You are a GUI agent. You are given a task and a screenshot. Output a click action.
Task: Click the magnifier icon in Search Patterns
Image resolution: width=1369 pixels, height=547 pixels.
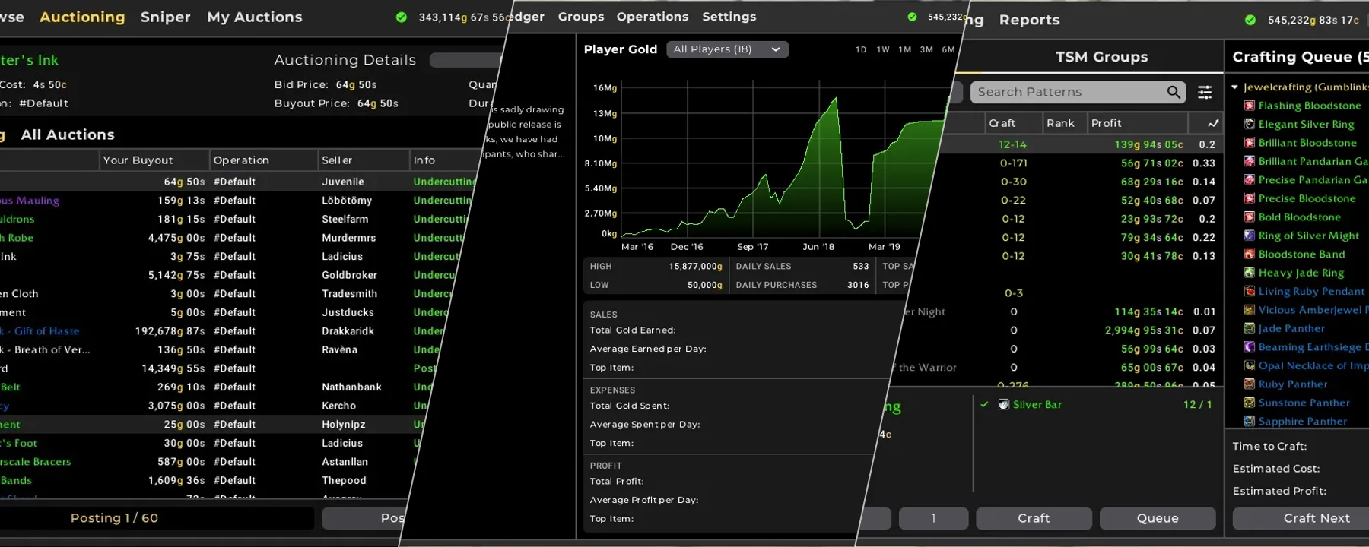point(1174,92)
